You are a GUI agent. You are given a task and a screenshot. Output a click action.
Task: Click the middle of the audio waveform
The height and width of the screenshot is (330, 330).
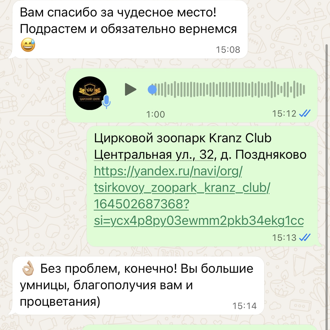click(228, 89)
